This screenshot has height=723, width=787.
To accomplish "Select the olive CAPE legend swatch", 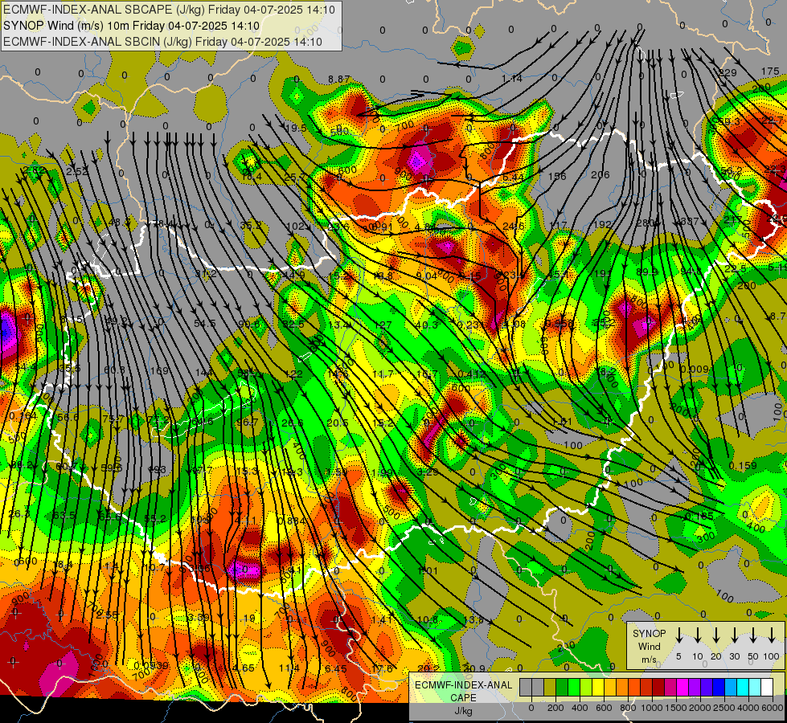I will 550,687.
